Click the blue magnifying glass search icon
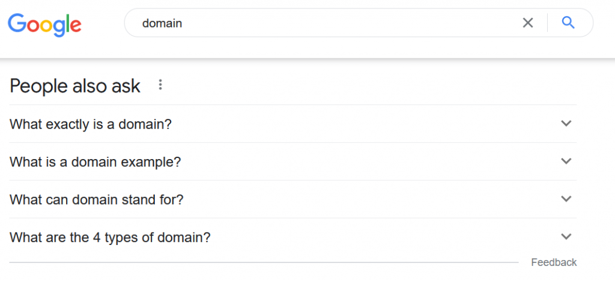 point(568,23)
